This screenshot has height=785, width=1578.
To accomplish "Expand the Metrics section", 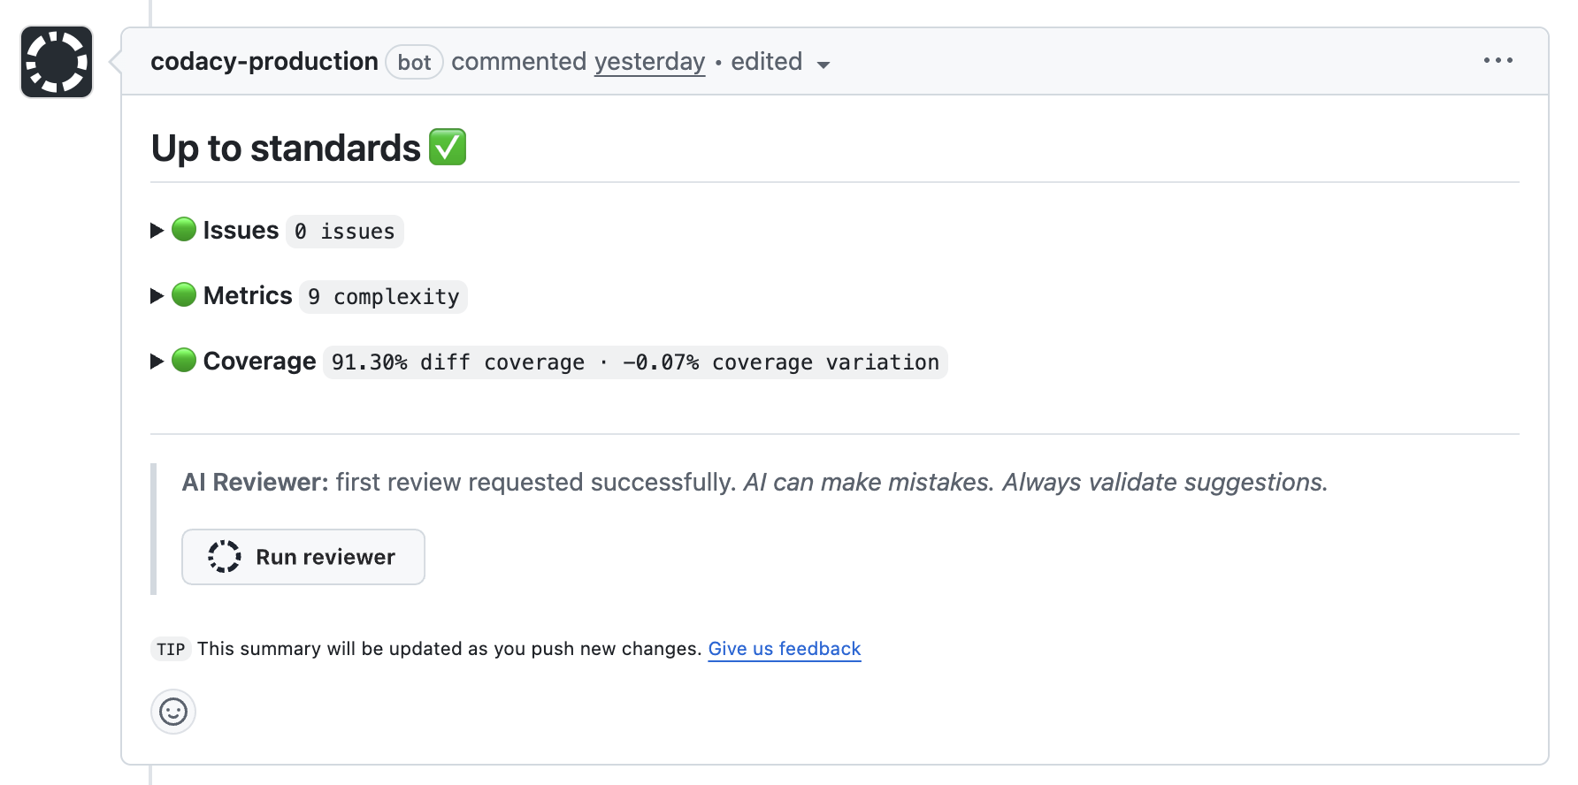I will tap(155, 294).
